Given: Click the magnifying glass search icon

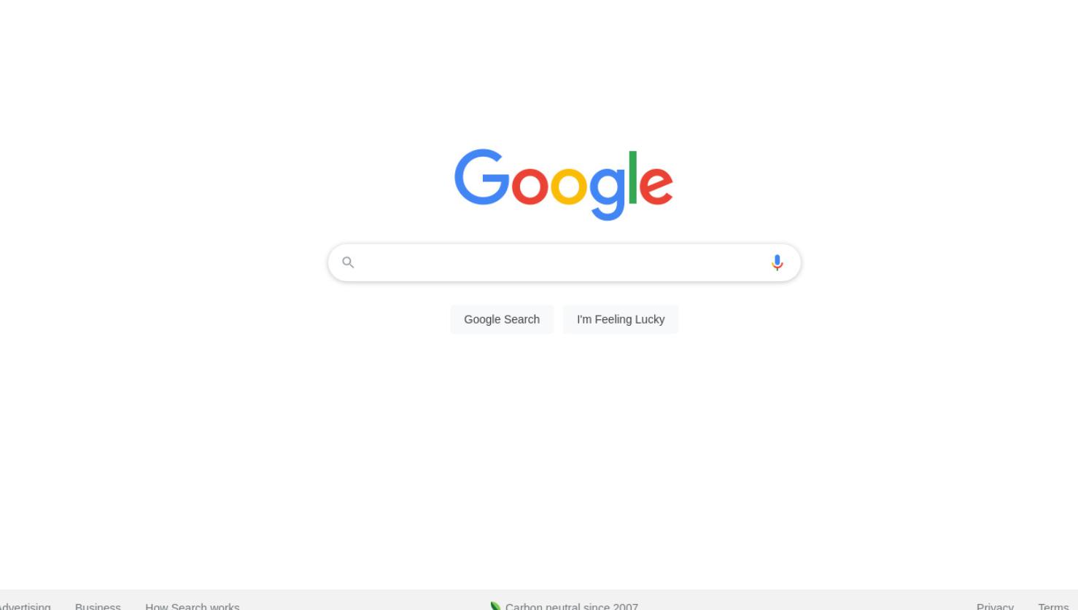Looking at the screenshot, I should coord(348,262).
